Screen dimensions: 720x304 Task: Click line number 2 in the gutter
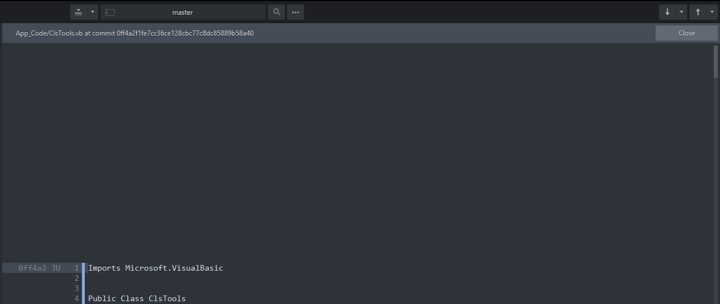coord(77,278)
